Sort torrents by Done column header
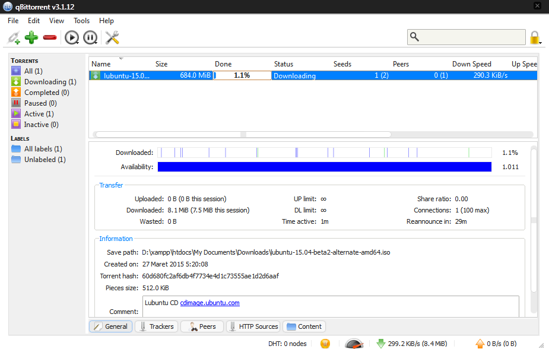Viewport: 549px width, 349px height. pos(223,64)
